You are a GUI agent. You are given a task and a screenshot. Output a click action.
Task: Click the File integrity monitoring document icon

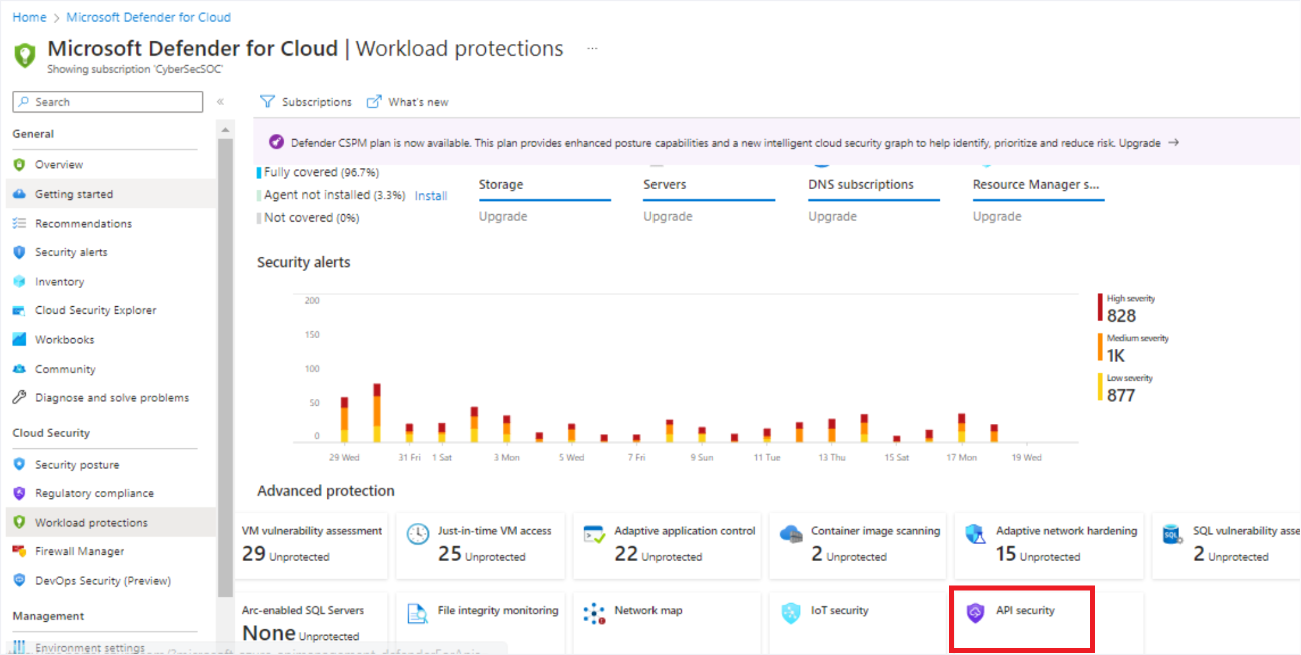point(417,614)
